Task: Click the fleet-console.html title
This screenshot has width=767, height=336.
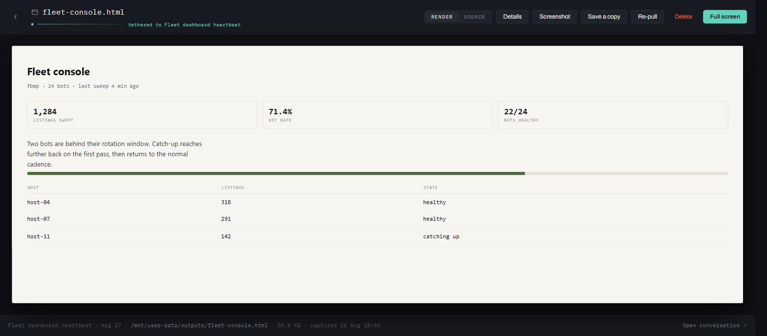Action: pos(83,12)
